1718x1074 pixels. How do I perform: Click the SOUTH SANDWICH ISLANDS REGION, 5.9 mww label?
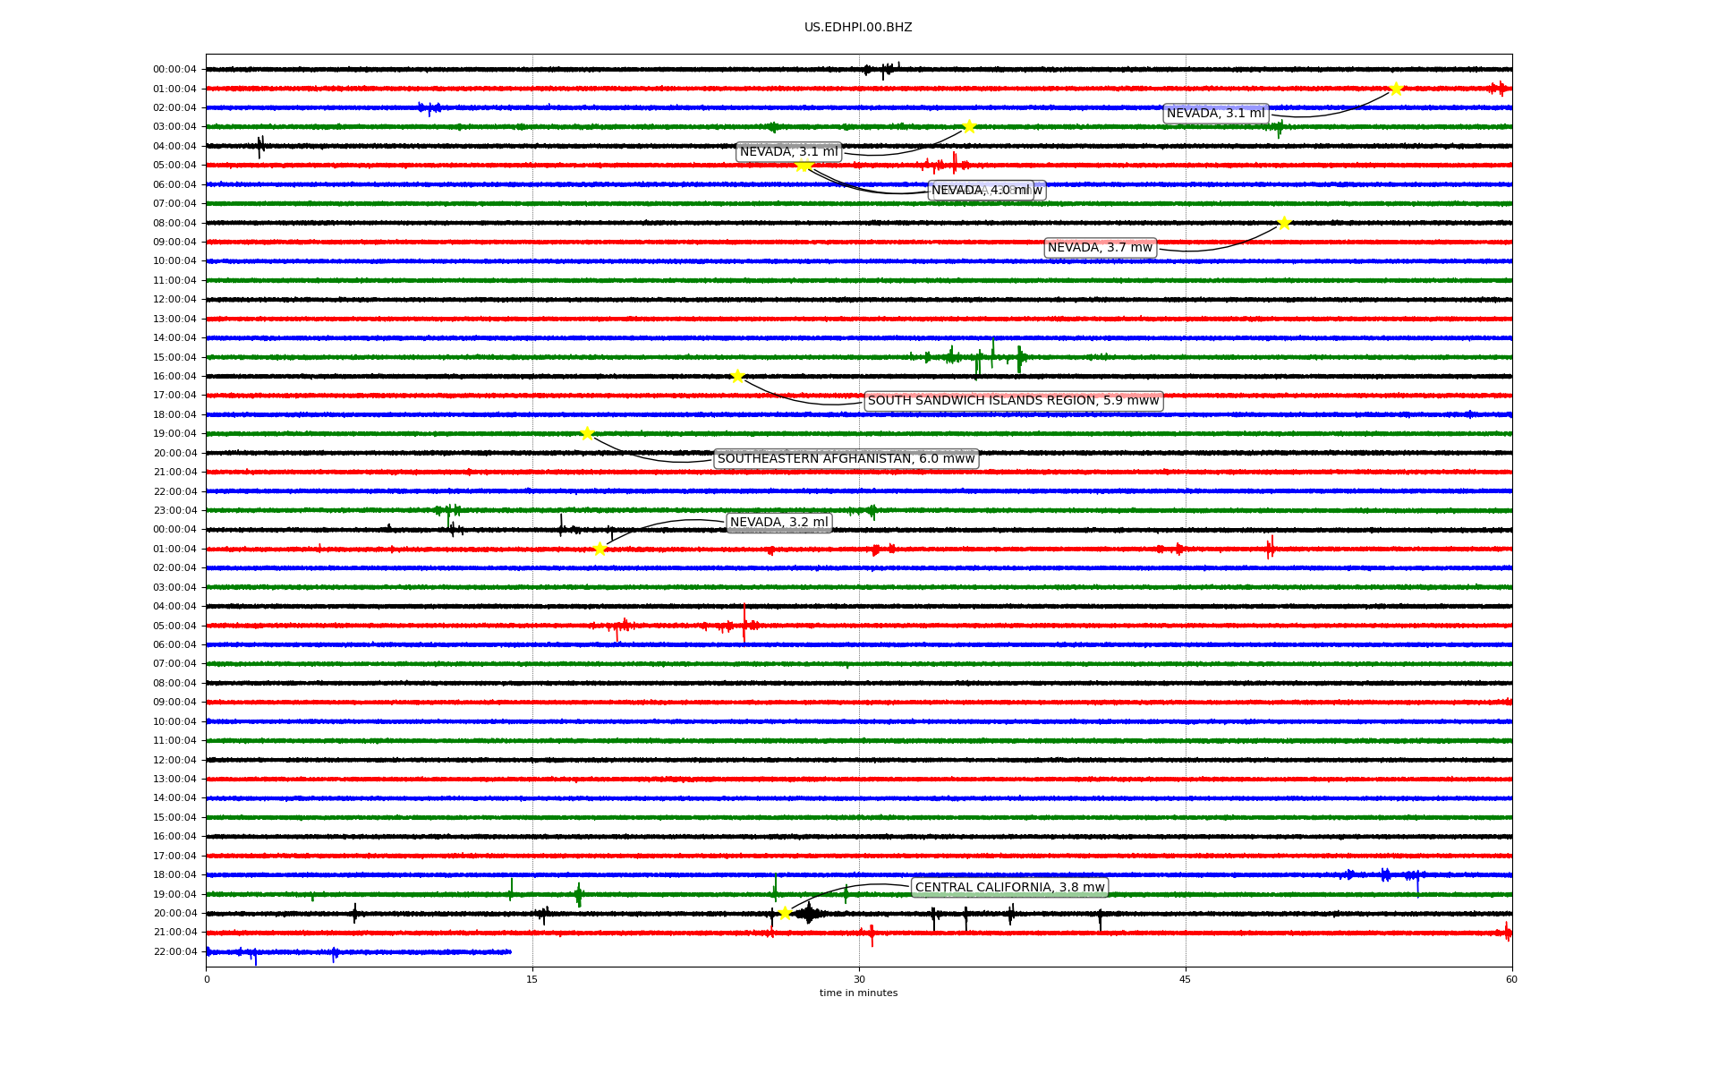[x=1013, y=401]
